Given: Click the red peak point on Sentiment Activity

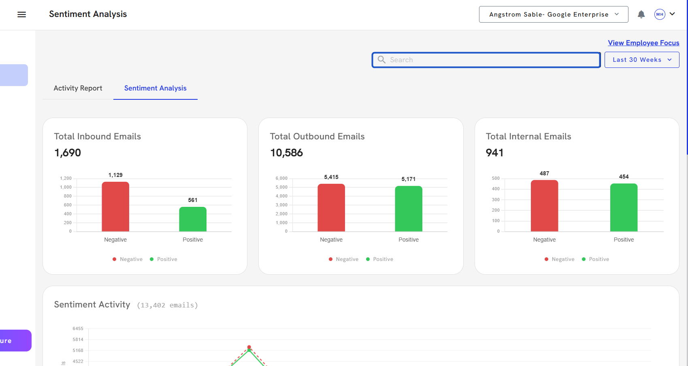Looking at the screenshot, I should point(249,347).
